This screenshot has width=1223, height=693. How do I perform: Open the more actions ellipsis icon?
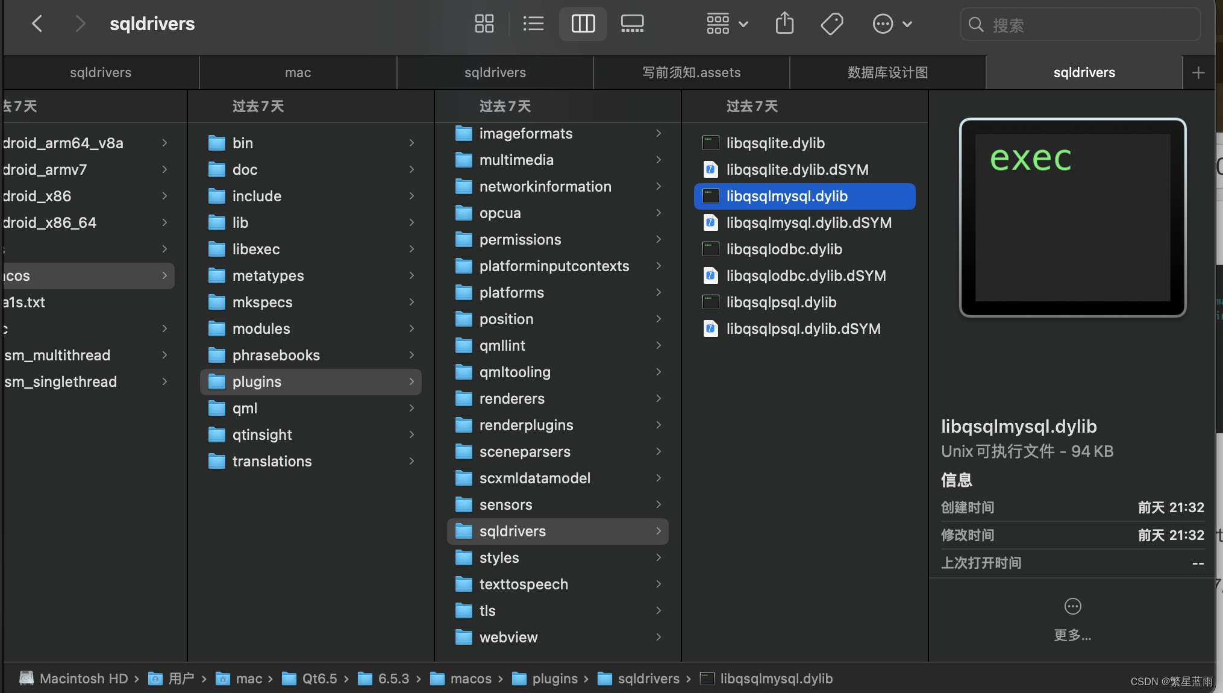pos(882,24)
